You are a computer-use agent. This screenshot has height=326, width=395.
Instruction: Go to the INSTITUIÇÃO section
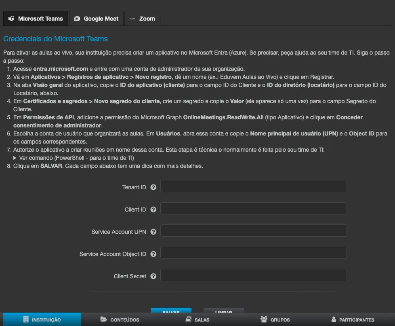(42, 320)
